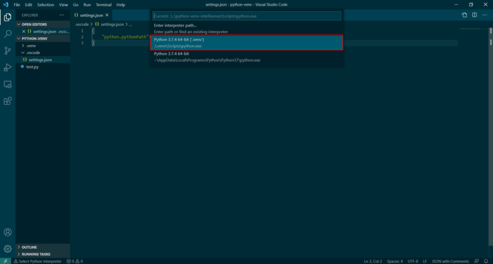Open the Selection menu

46,5
